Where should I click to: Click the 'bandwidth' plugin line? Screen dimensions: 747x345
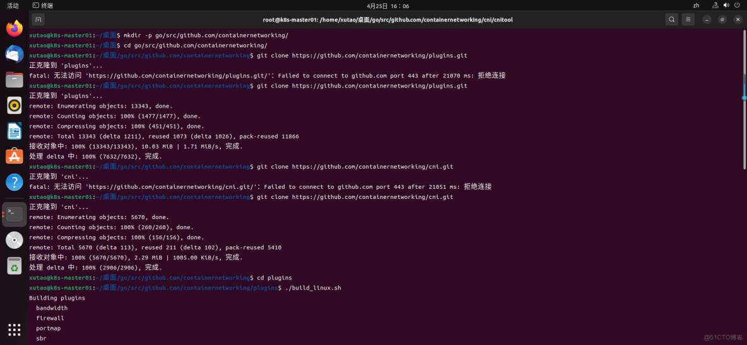52,308
